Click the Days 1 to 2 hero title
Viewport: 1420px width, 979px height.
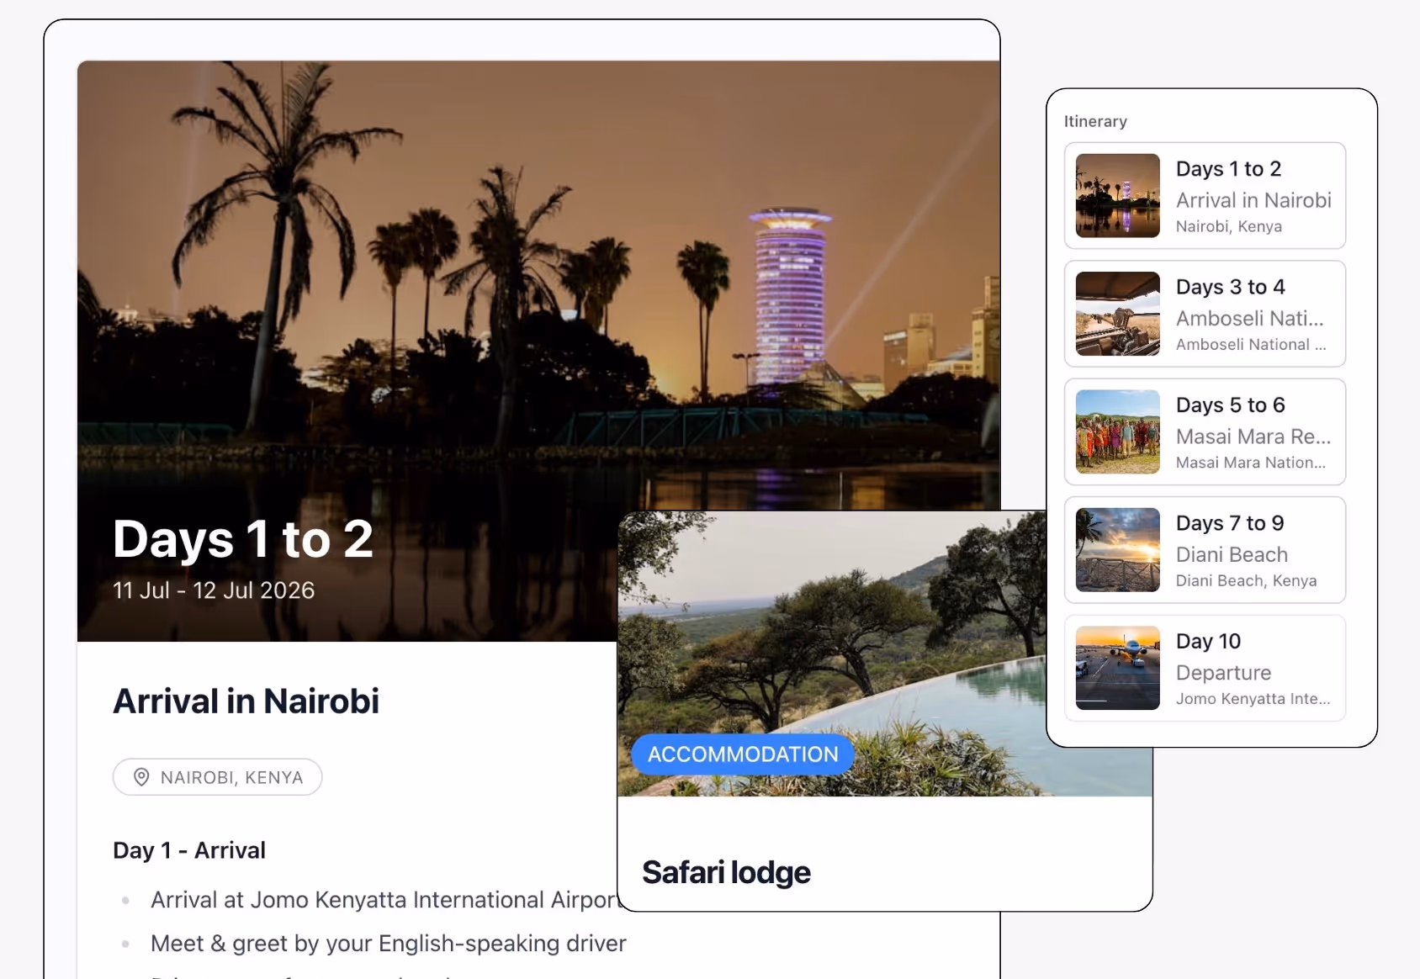tap(243, 539)
